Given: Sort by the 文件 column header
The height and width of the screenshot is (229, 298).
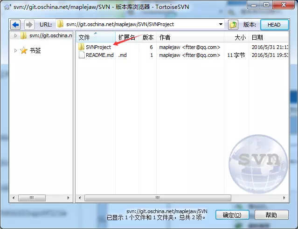Looking at the screenshot, I should pos(96,37).
